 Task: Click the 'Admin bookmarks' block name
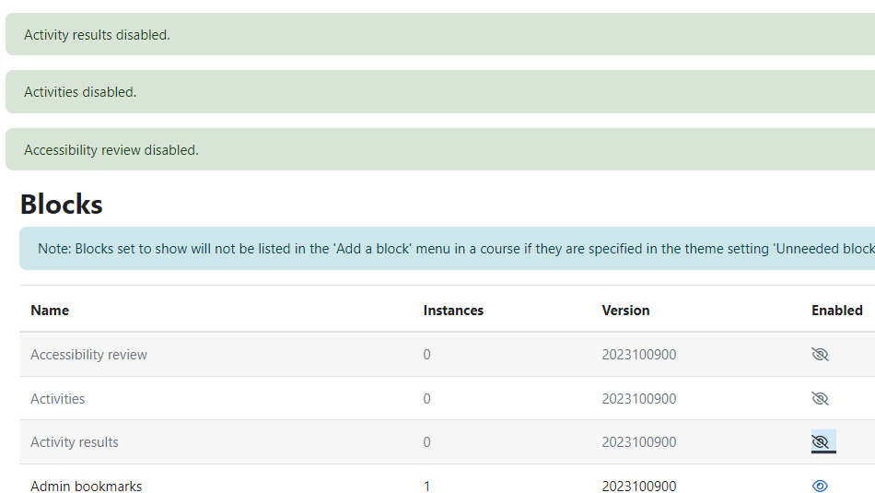[86, 486]
